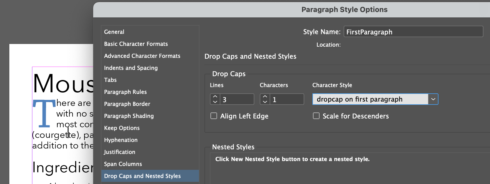Viewport: 490px width, 184px height.
Task: Click the Nested Styles list area
Action: 350,168
